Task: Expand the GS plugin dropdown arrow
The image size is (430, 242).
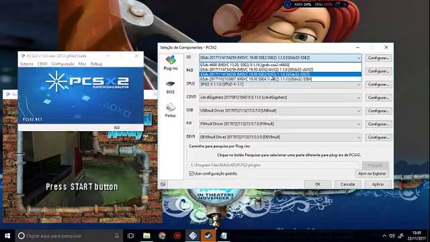Action: [358, 58]
